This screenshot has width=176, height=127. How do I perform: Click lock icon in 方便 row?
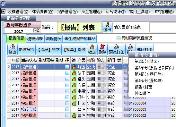(74, 85)
